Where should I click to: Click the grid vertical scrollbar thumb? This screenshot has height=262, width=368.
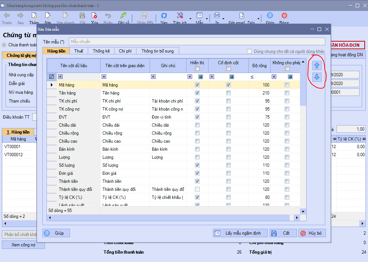click(x=303, y=85)
